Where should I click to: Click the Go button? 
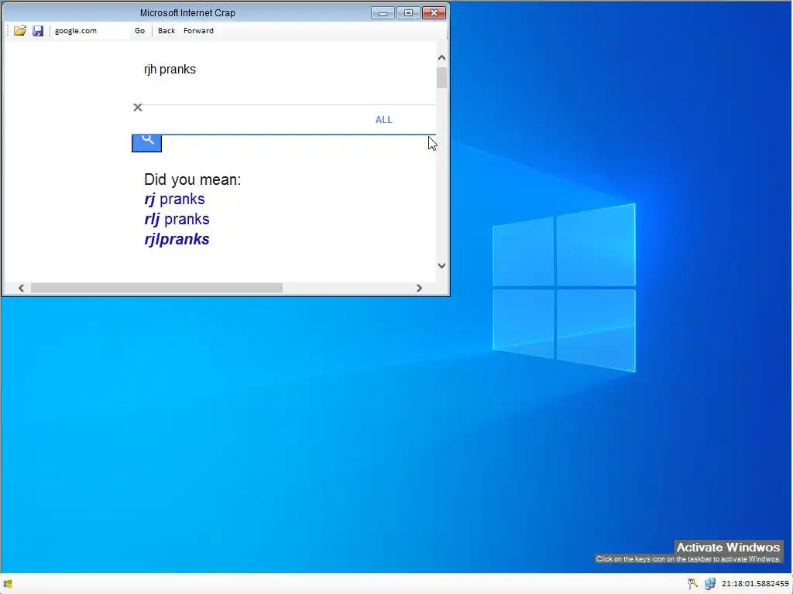(139, 31)
